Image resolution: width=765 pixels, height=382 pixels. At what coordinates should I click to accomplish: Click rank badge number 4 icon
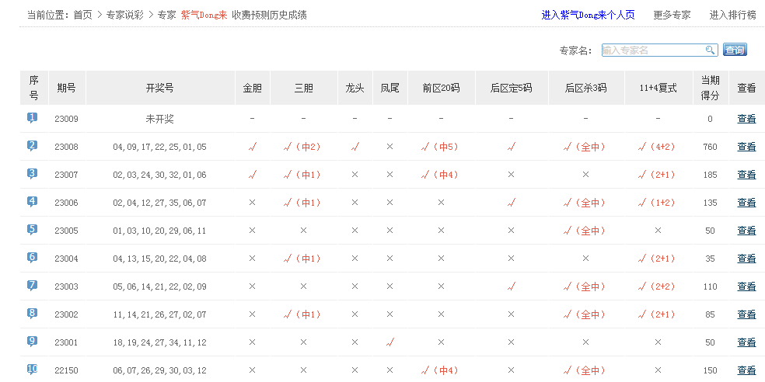pyautogui.click(x=33, y=202)
